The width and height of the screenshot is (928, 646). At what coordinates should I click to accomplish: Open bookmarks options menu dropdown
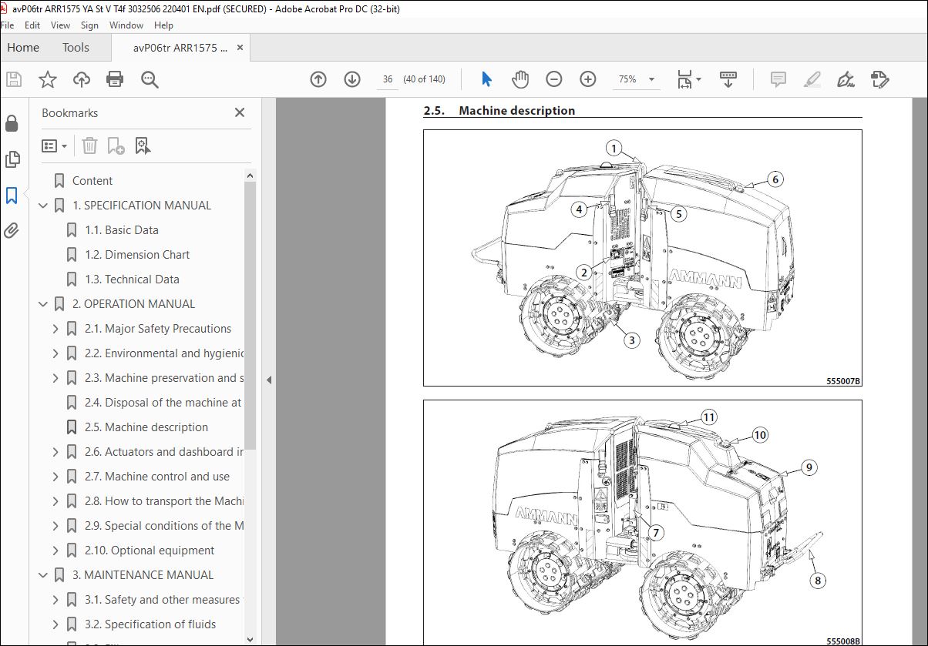tap(54, 146)
